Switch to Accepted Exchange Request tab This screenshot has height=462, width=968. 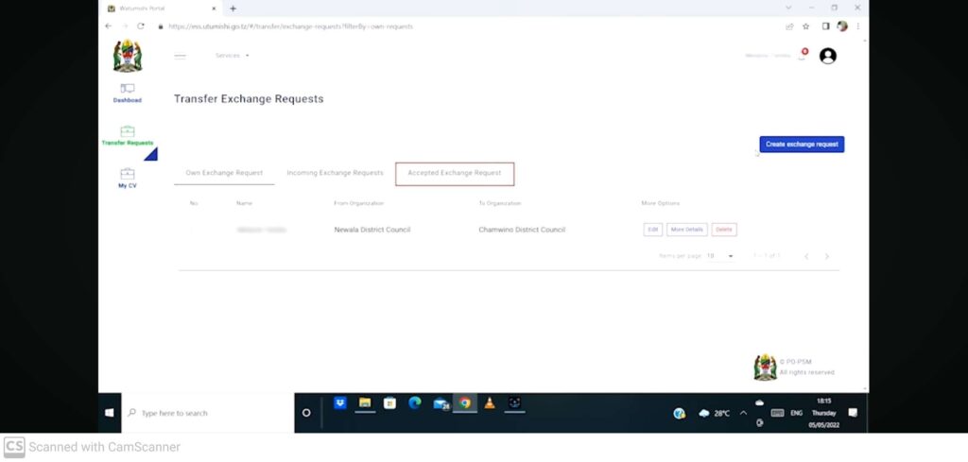click(455, 174)
